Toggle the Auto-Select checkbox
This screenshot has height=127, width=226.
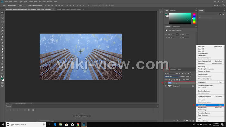click(9, 5)
